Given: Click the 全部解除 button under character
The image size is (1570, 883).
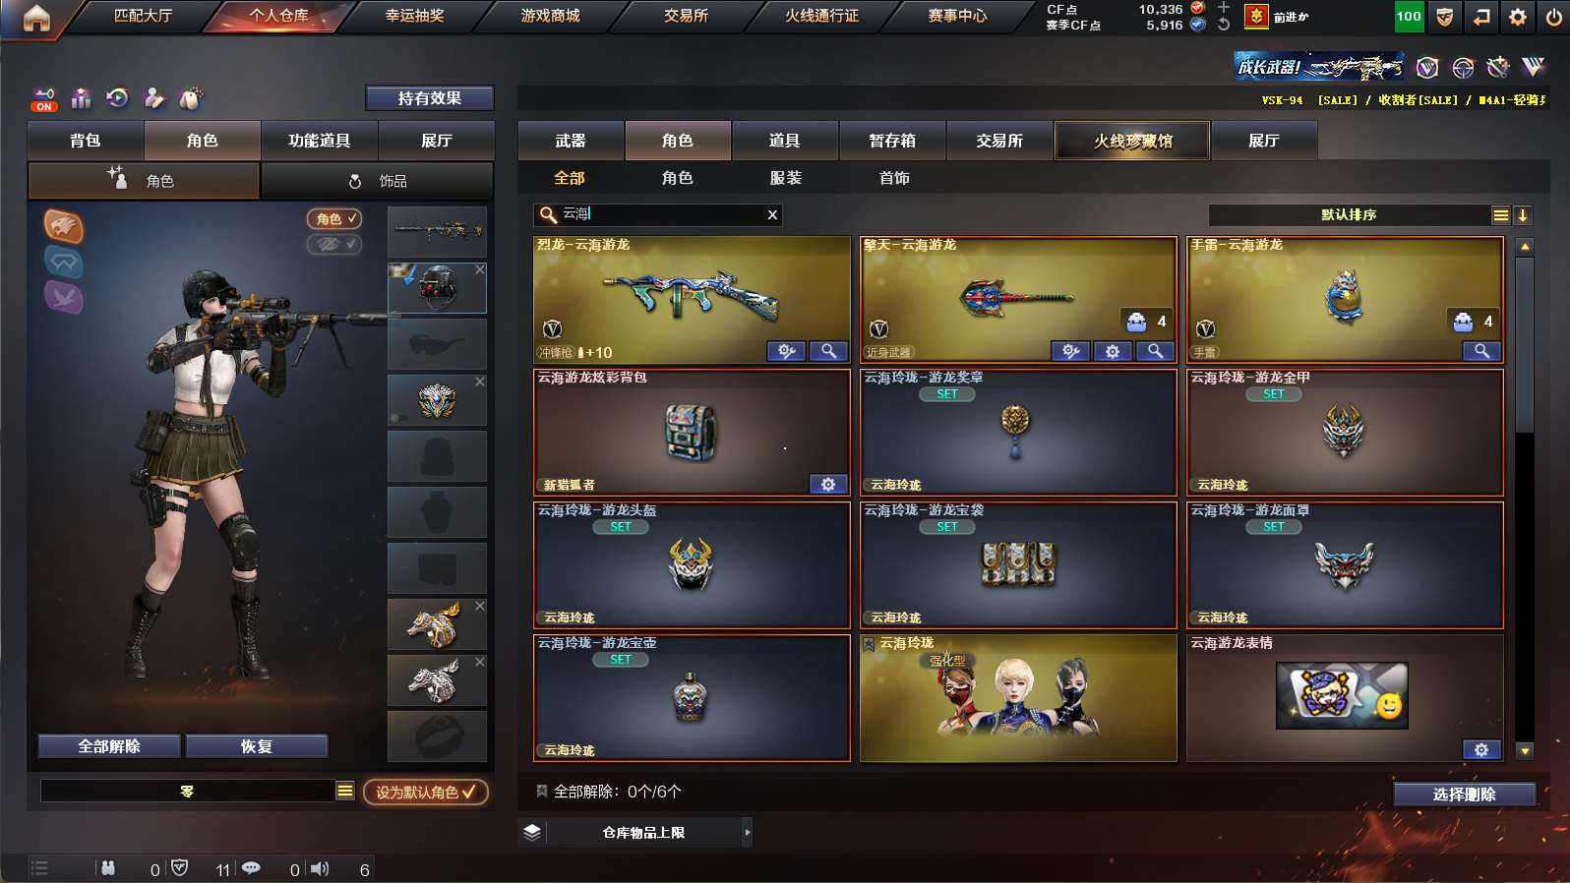Looking at the screenshot, I should point(109,746).
